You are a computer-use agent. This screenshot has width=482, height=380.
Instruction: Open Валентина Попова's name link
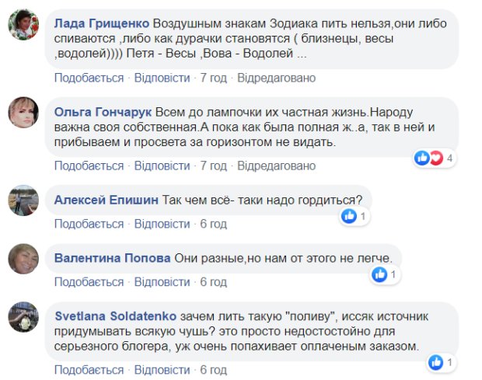click(x=113, y=258)
